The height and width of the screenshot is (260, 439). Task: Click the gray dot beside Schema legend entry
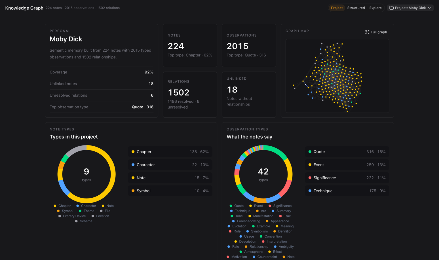pos(76,221)
